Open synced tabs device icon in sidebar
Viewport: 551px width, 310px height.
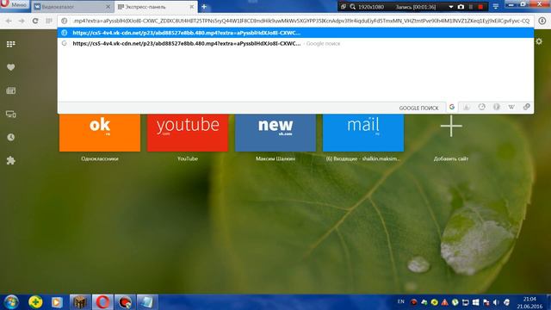coord(11,114)
